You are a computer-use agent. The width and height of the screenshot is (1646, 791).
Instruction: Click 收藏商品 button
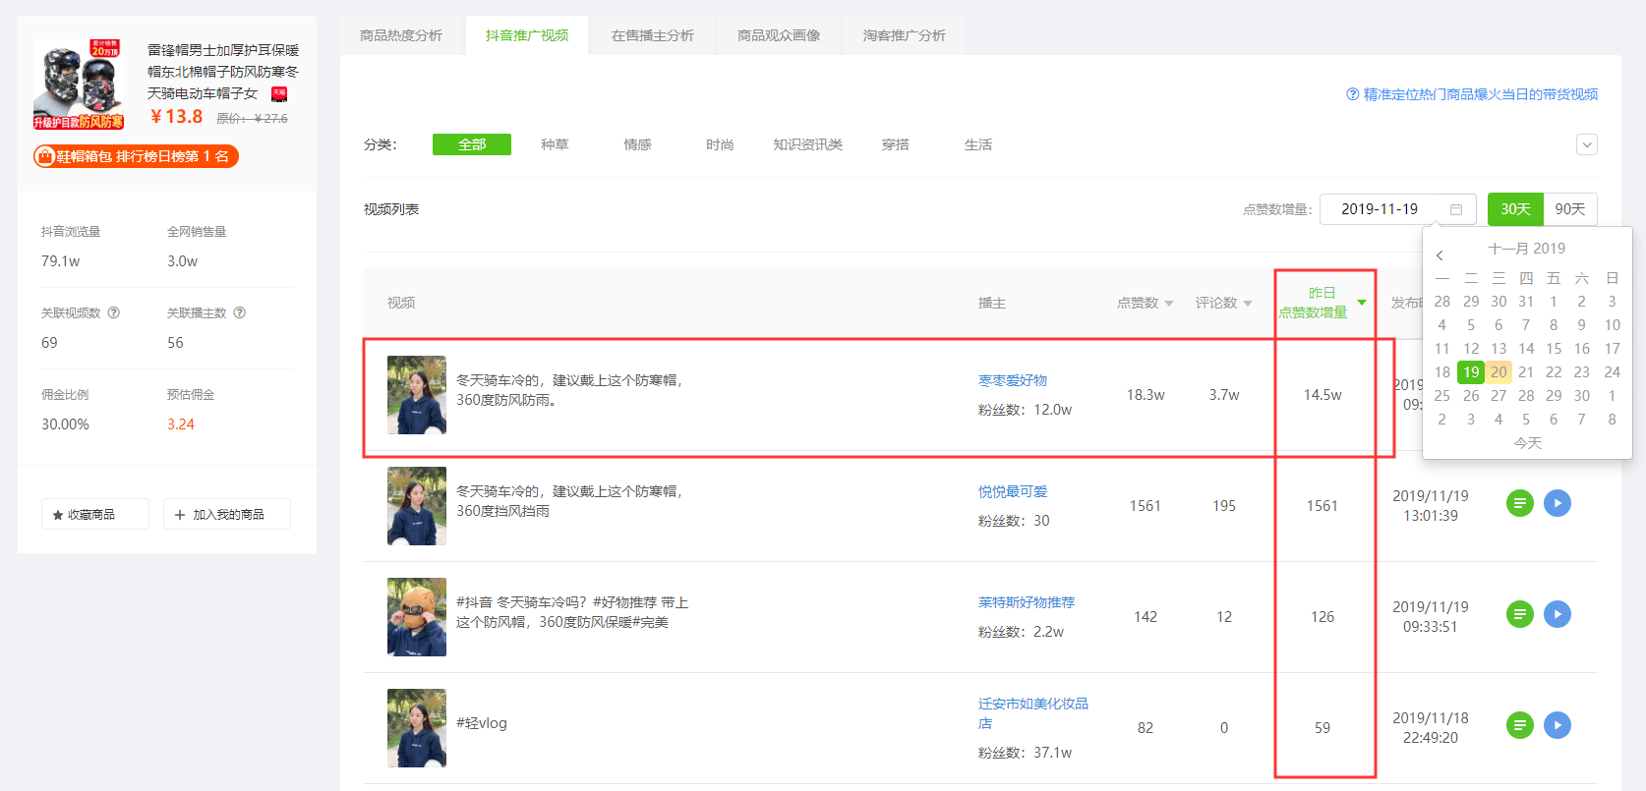click(95, 514)
